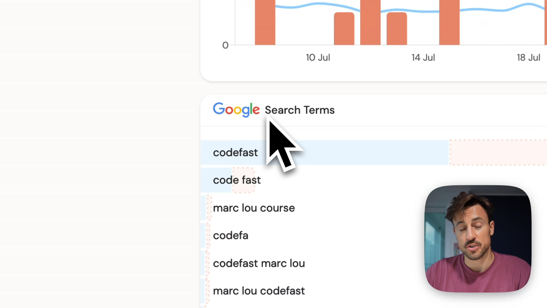
Task: Select the 'marc lou codefast' search term
Action: tap(259, 291)
